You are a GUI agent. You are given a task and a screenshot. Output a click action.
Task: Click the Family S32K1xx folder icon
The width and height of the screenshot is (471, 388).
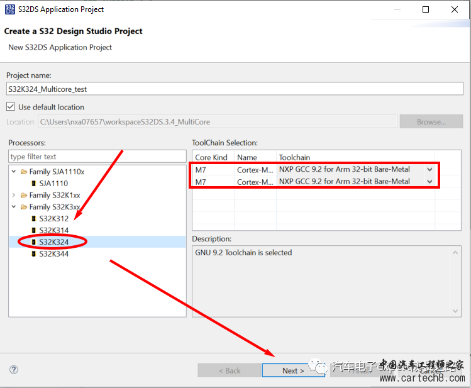point(24,195)
